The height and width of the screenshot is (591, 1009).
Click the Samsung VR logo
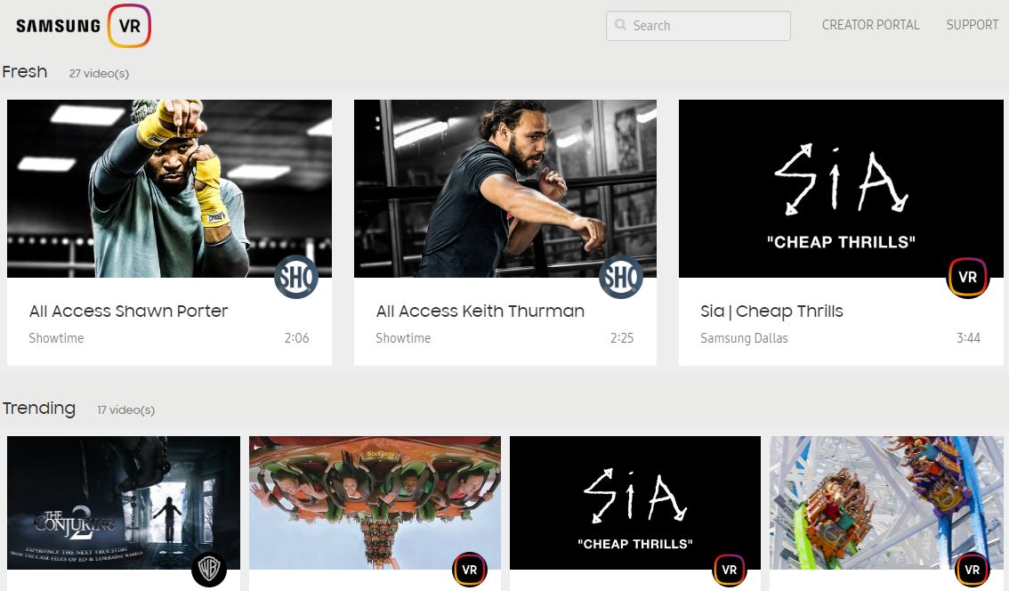[83, 26]
